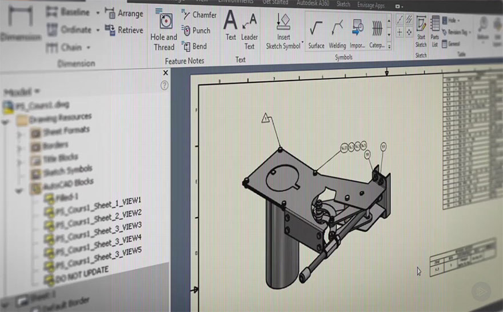Image resolution: width=503 pixels, height=312 pixels.
Task: Select the isometric assembly view
Action: (317, 218)
